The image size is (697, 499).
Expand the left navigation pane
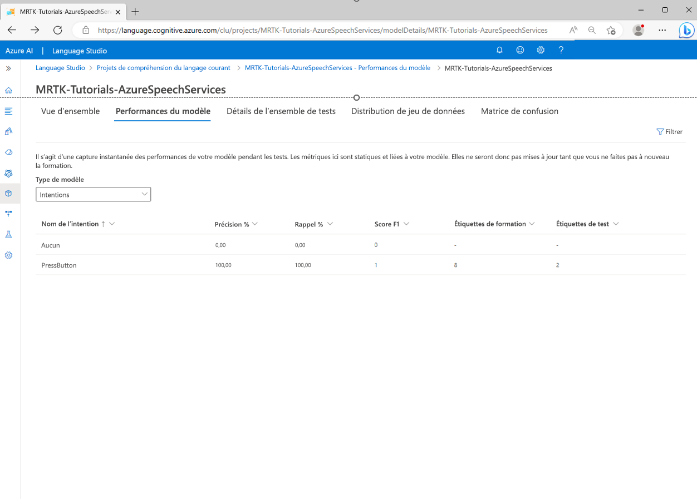pyautogui.click(x=8, y=68)
